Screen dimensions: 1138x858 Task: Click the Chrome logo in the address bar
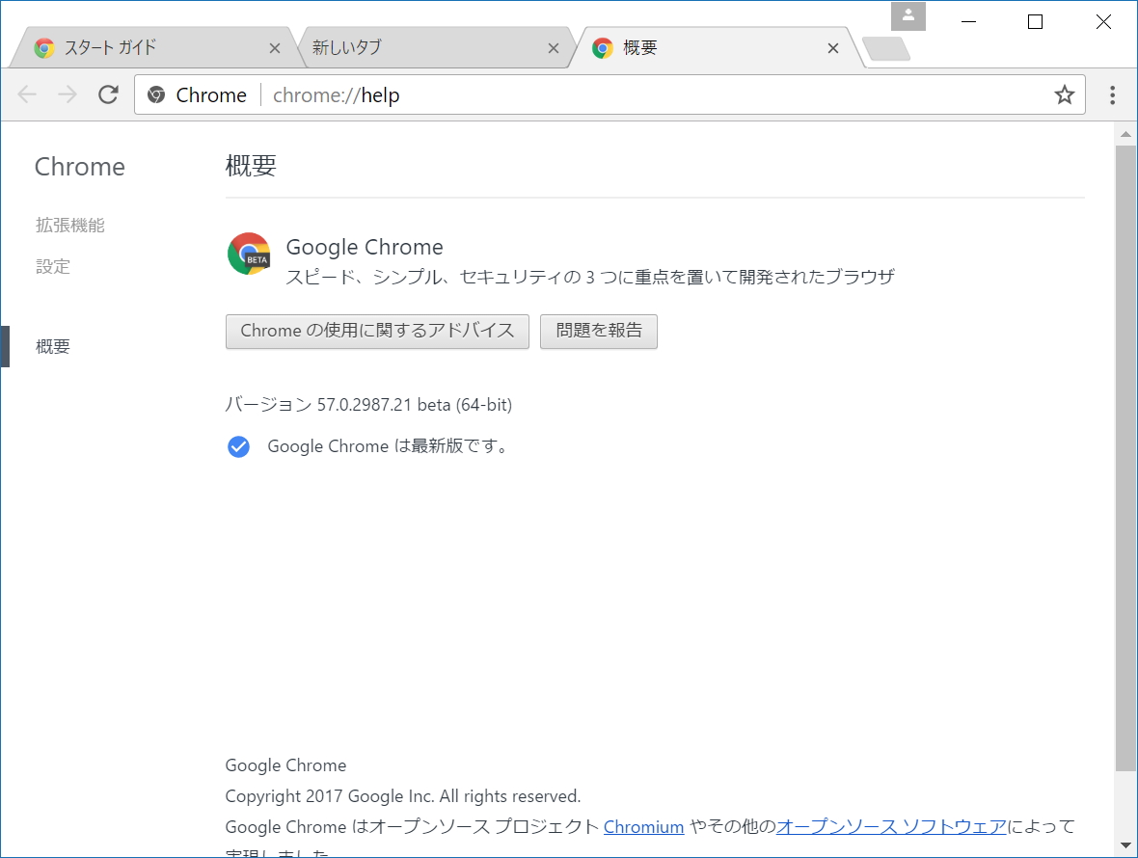coord(156,94)
